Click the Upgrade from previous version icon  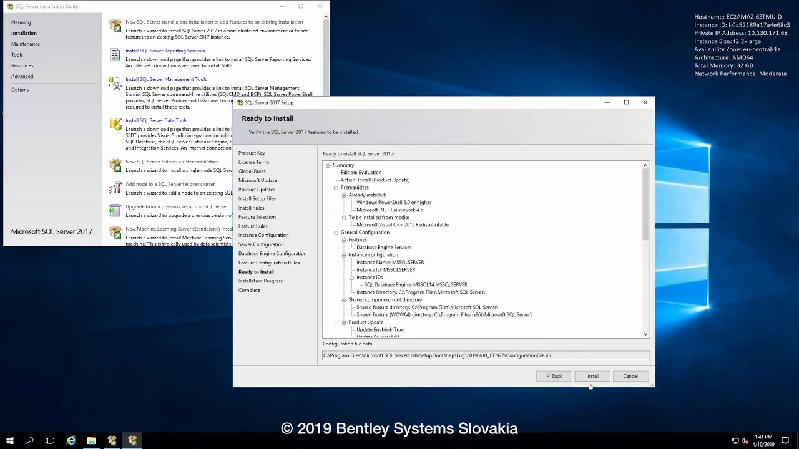click(115, 210)
